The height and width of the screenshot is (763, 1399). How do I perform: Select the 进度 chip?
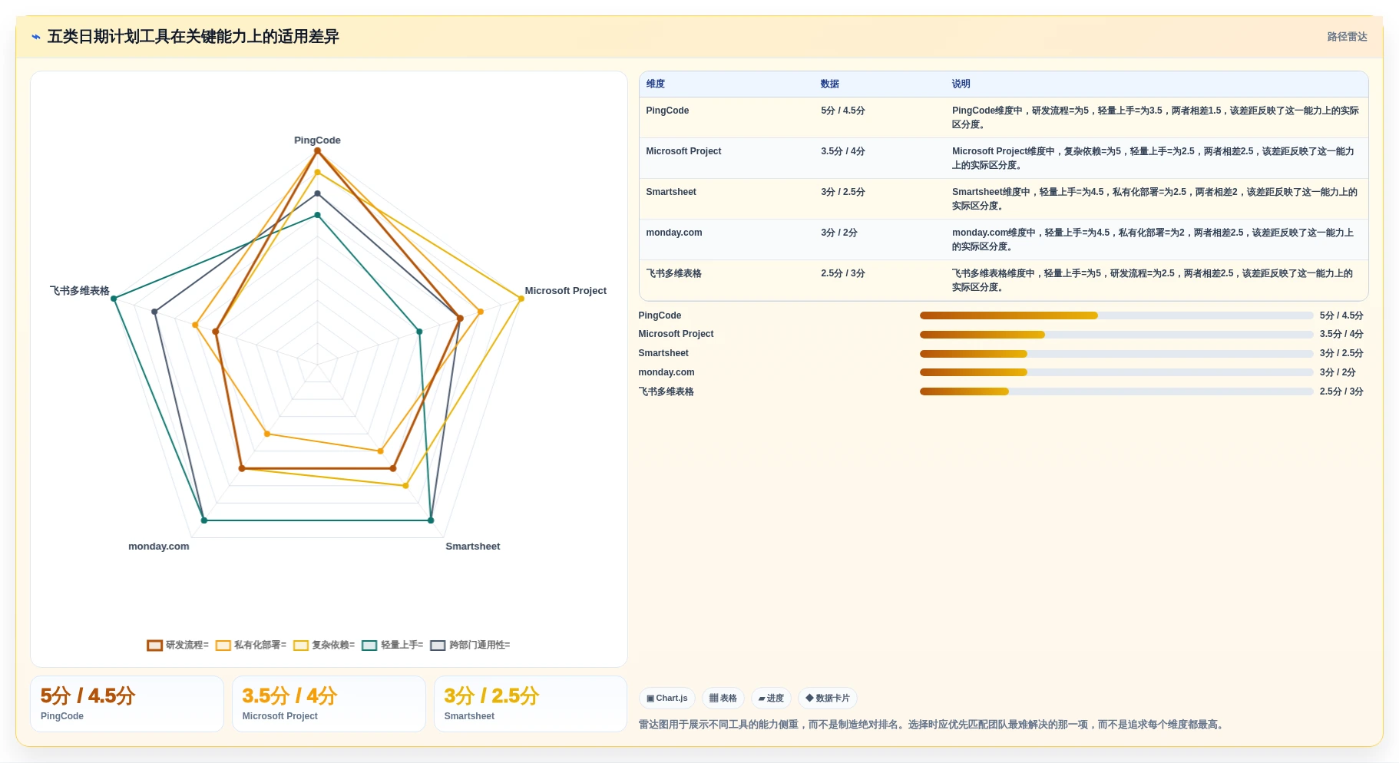[771, 699]
